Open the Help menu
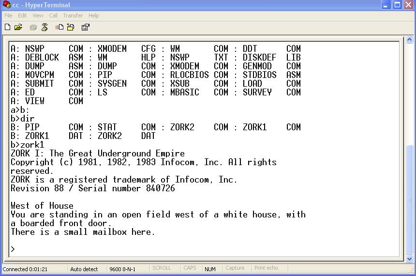The height and width of the screenshot is (276, 416). coord(94,15)
